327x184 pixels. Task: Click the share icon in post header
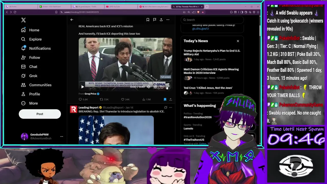[x=161, y=20]
